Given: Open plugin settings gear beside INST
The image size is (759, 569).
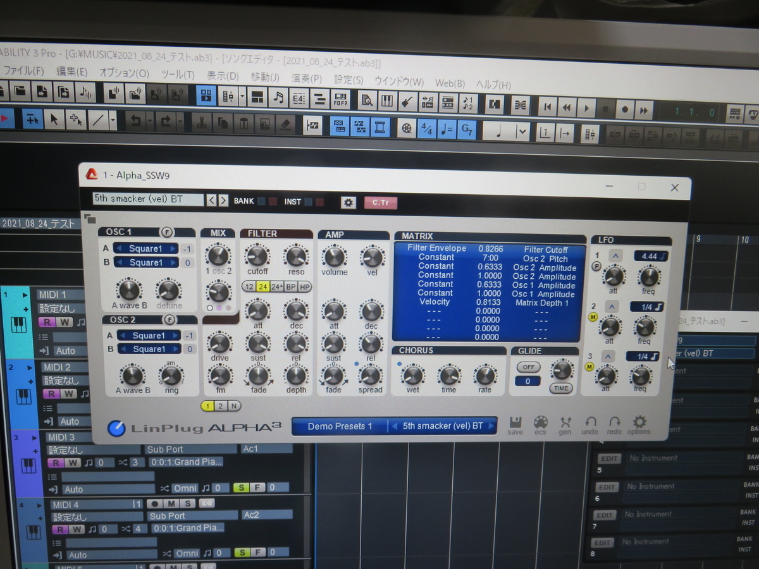Looking at the screenshot, I should tap(348, 202).
